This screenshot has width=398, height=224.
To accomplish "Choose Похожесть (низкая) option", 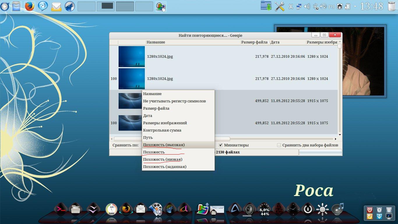I will (163, 159).
